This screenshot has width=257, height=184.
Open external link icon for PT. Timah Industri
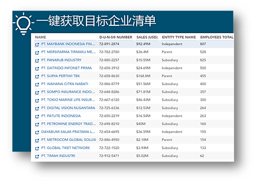37,156
